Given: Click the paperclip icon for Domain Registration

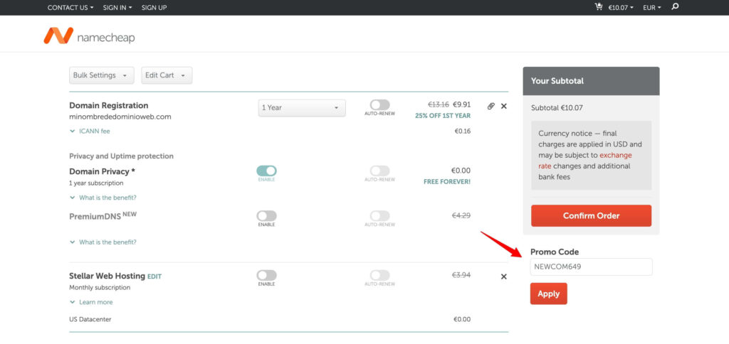Looking at the screenshot, I should click(491, 107).
